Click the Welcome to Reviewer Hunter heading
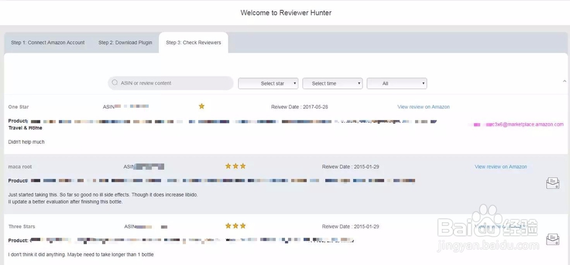Image resolution: width=570 pixels, height=265 pixels. point(286,13)
